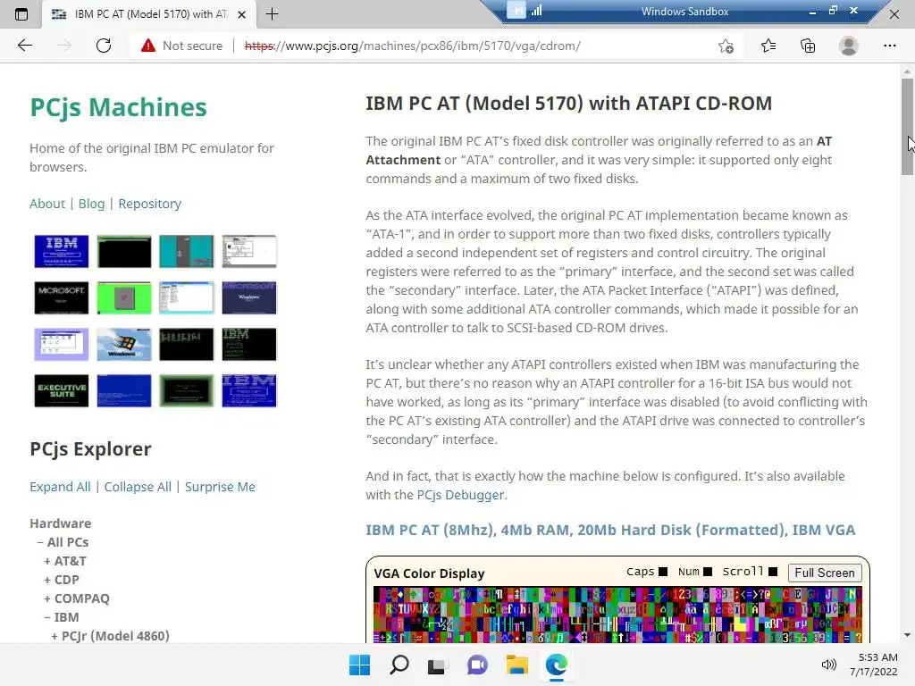
Task: Add this page to favorites star icon
Action: tap(726, 46)
